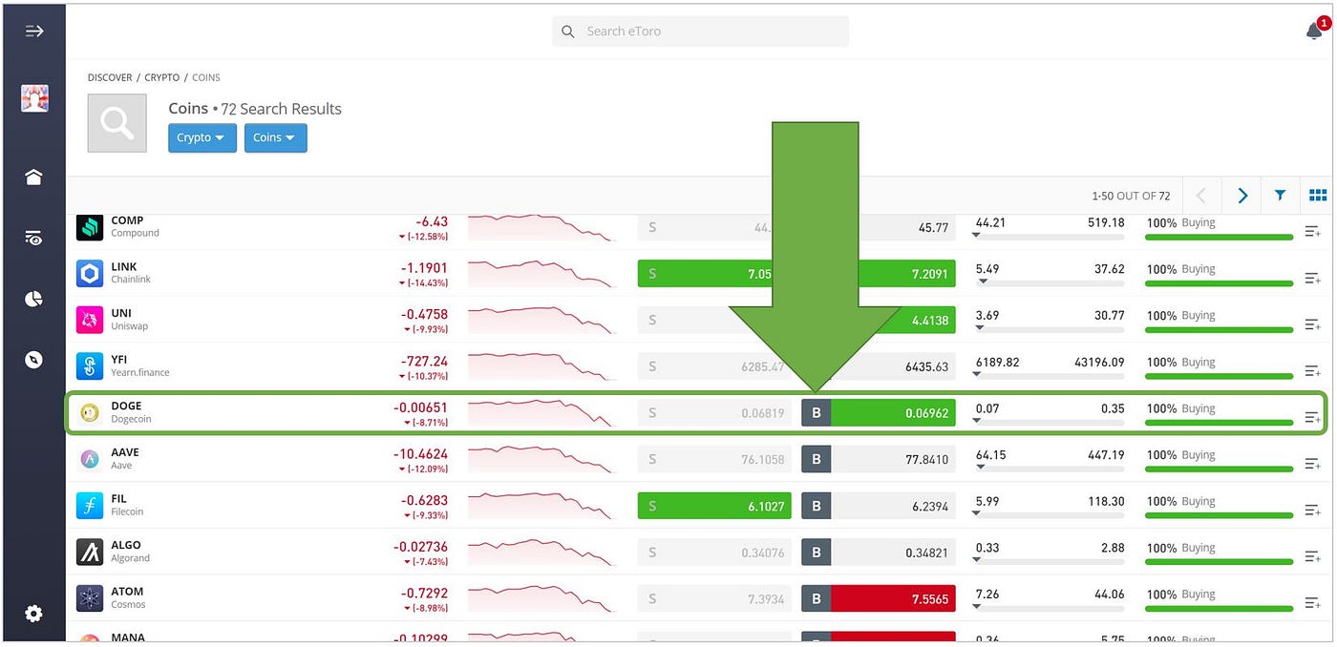The width and height of the screenshot is (1337, 647).
Task: Click the AAVE buying sentiment bar
Action: click(1219, 469)
